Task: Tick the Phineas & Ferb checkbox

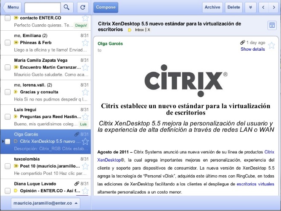Action: point(8,43)
